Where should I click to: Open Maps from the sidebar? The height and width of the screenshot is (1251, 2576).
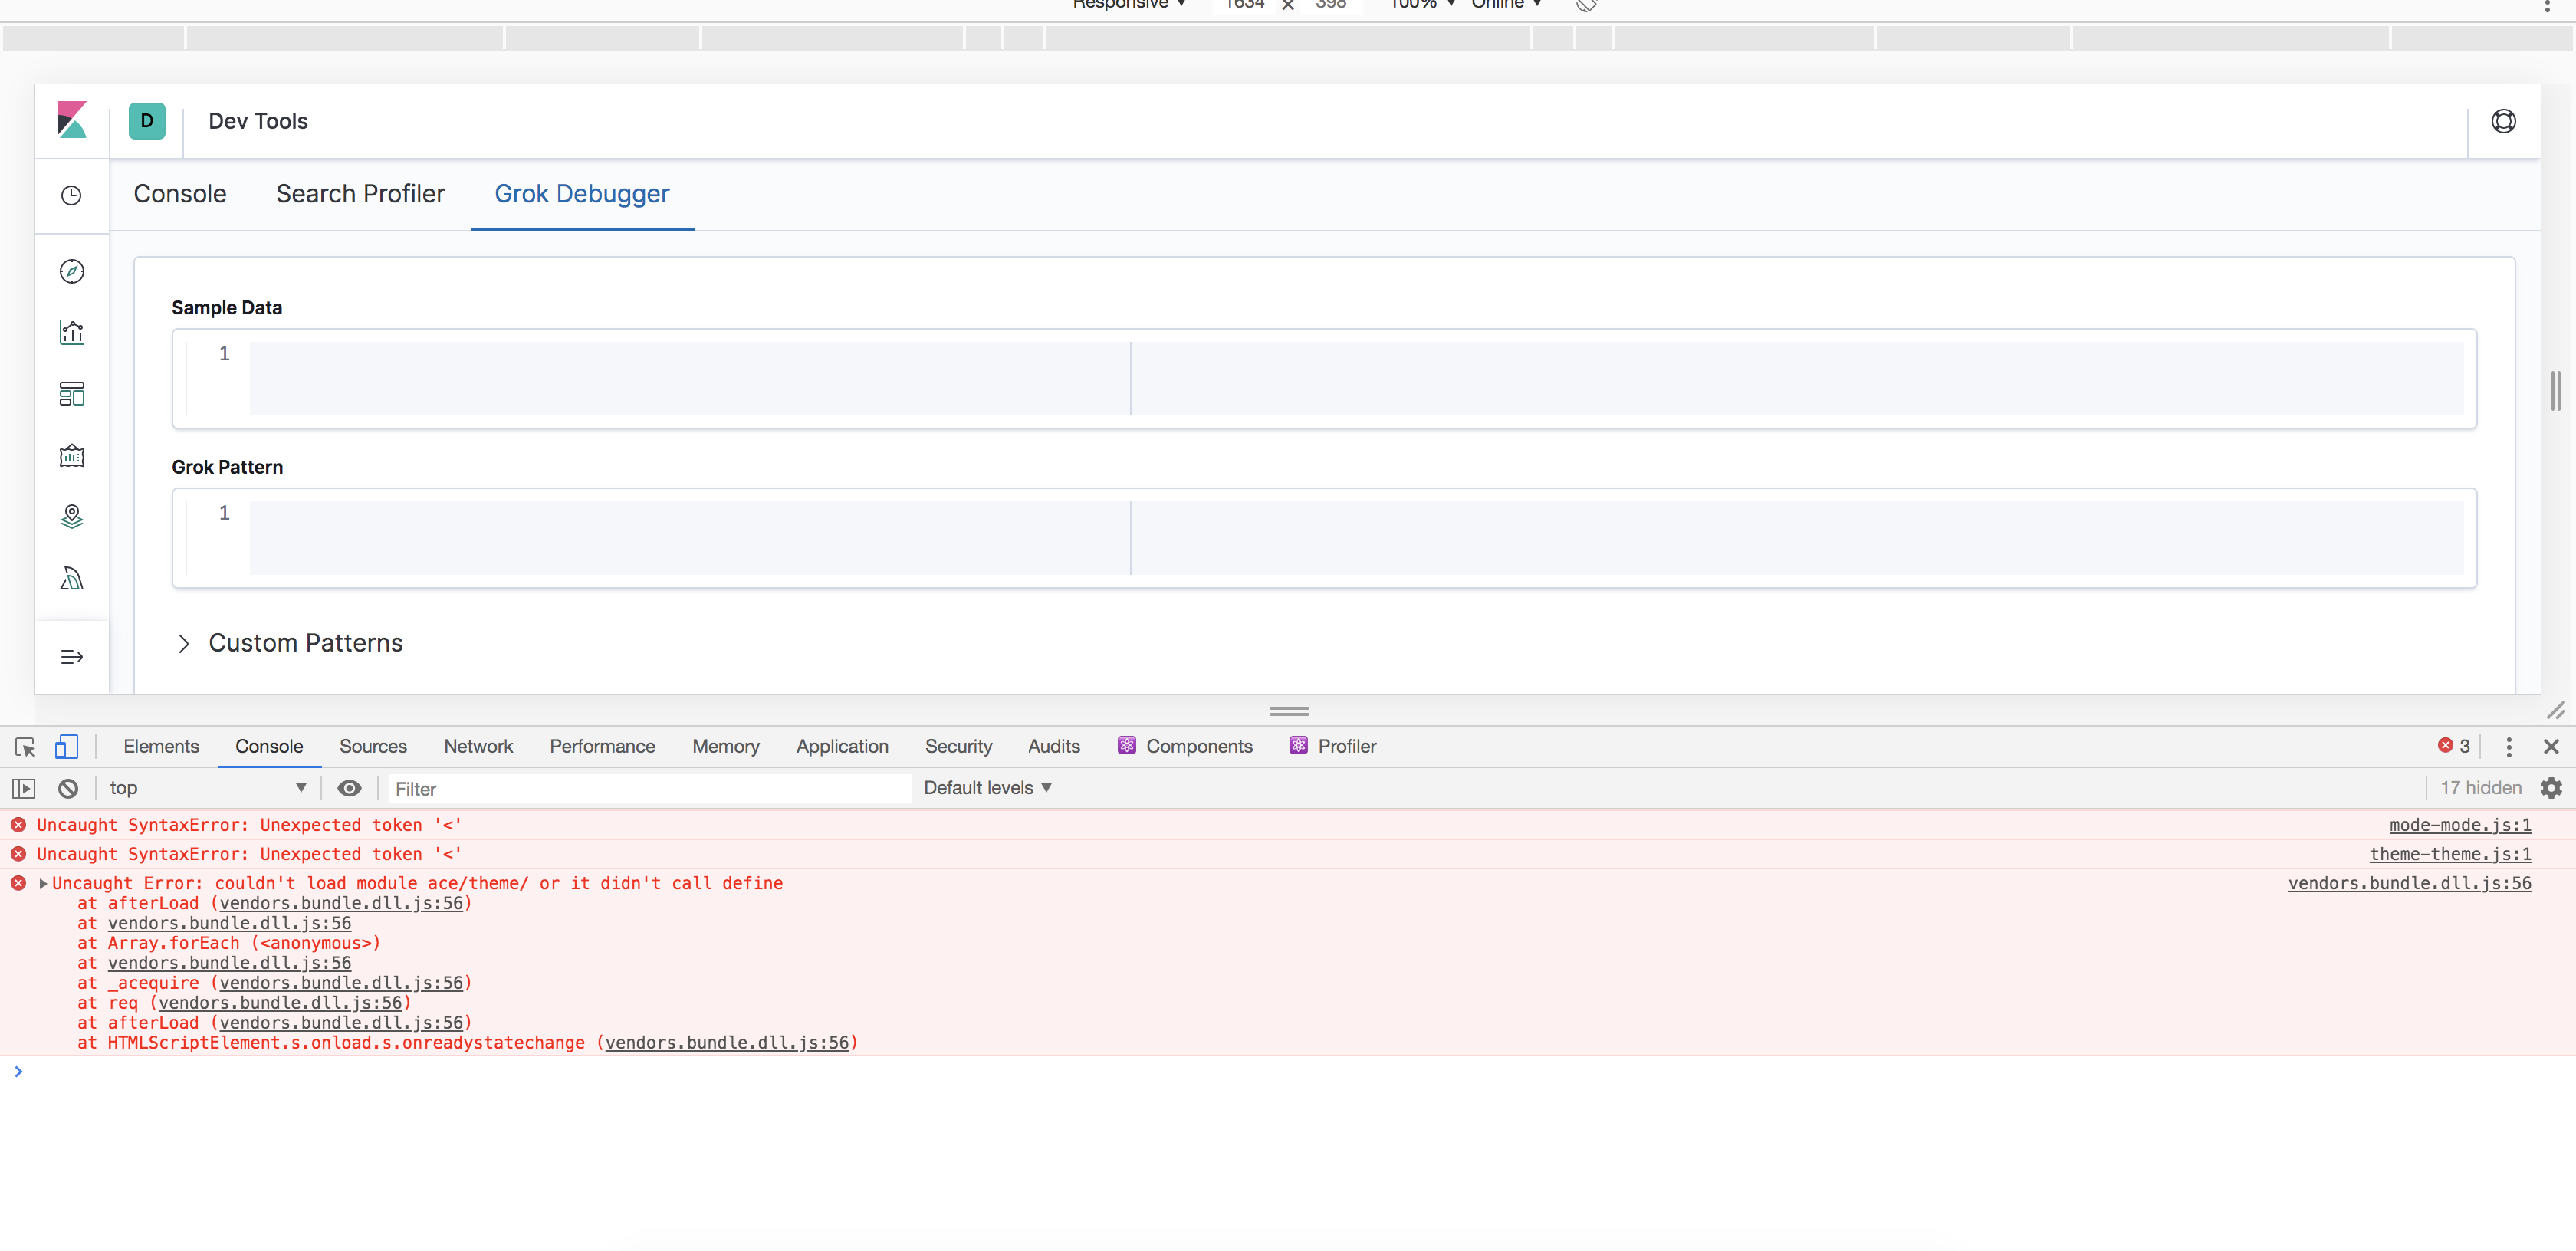tap(71, 516)
